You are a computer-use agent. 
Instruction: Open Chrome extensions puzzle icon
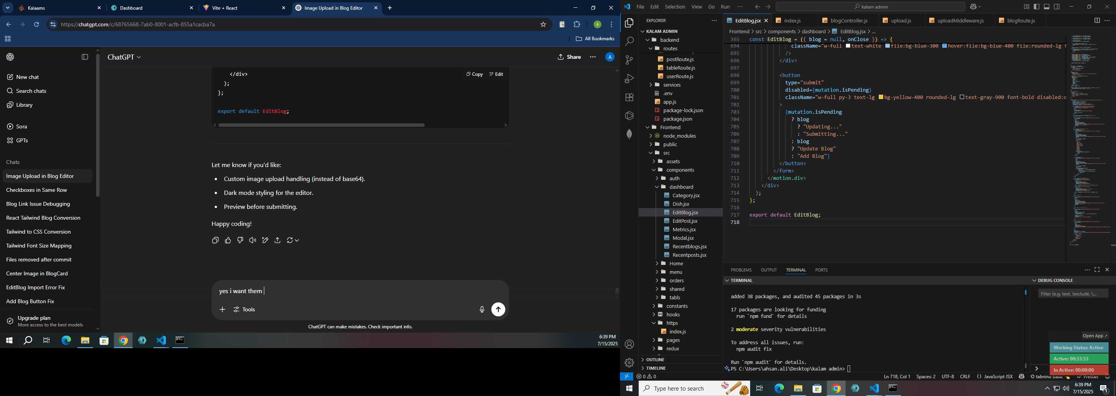[577, 25]
